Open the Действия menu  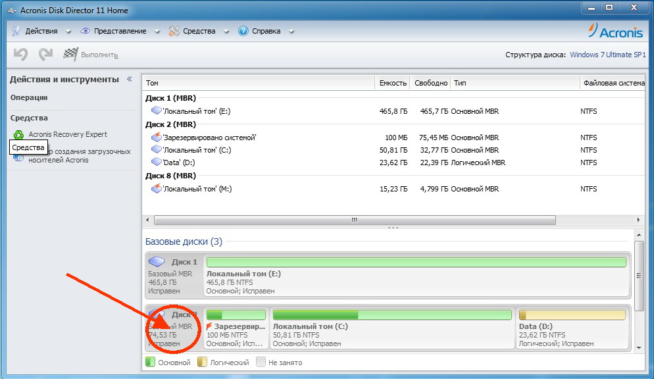click(x=41, y=31)
